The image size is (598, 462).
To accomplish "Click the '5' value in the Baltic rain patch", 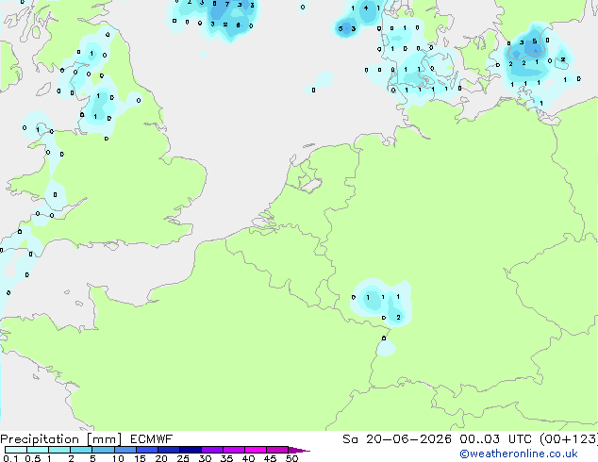I will click(535, 41).
